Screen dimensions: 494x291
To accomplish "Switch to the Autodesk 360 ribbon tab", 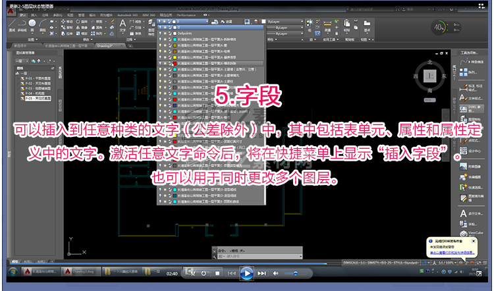I will pos(127,14).
